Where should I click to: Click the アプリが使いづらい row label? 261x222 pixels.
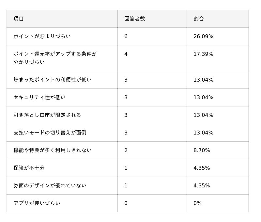point(37,203)
